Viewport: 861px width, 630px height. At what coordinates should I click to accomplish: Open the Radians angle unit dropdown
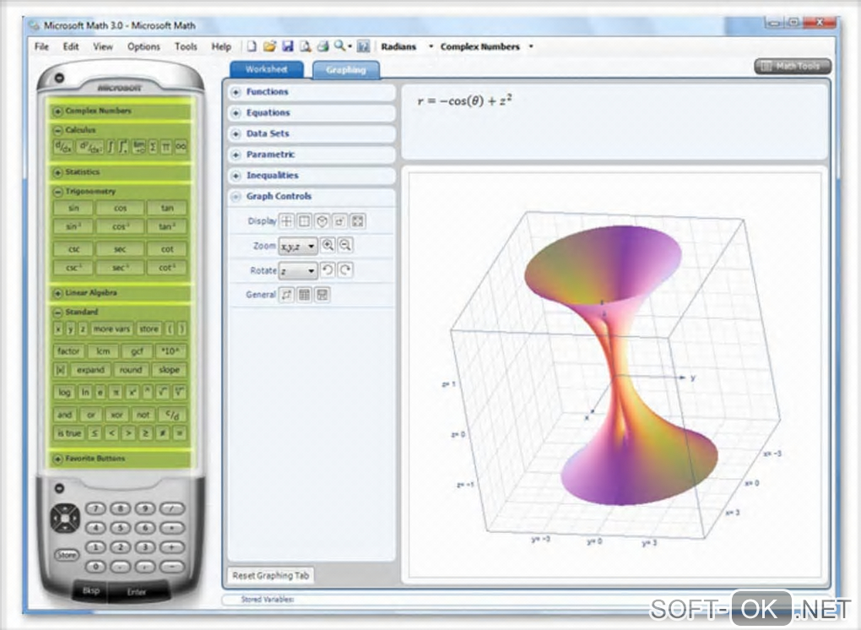[x=430, y=46]
